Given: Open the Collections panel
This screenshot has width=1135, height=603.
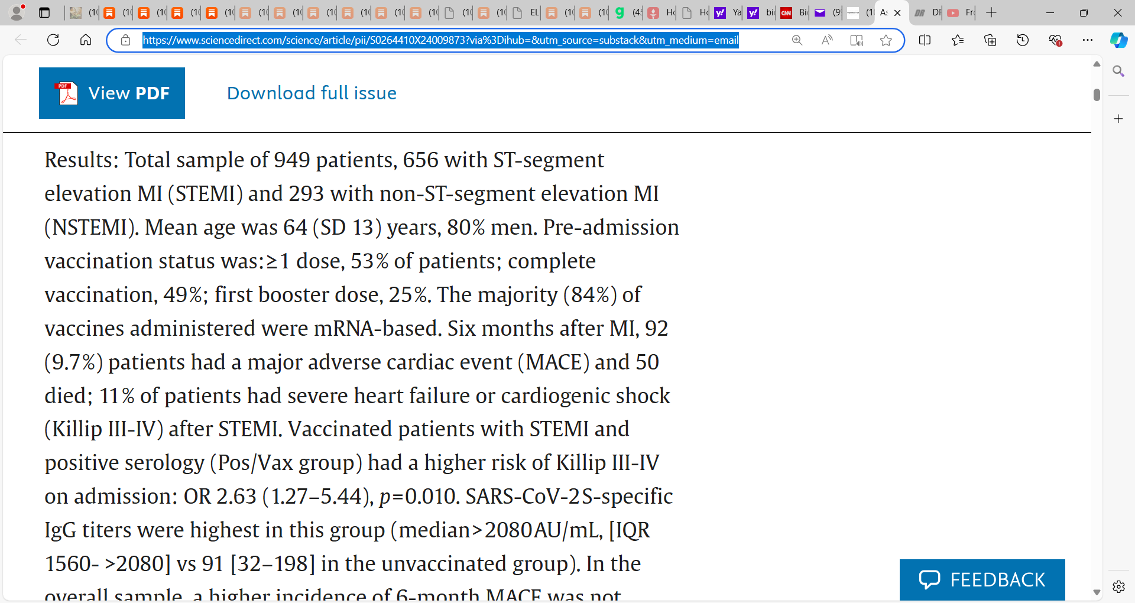Looking at the screenshot, I should [x=990, y=40].
